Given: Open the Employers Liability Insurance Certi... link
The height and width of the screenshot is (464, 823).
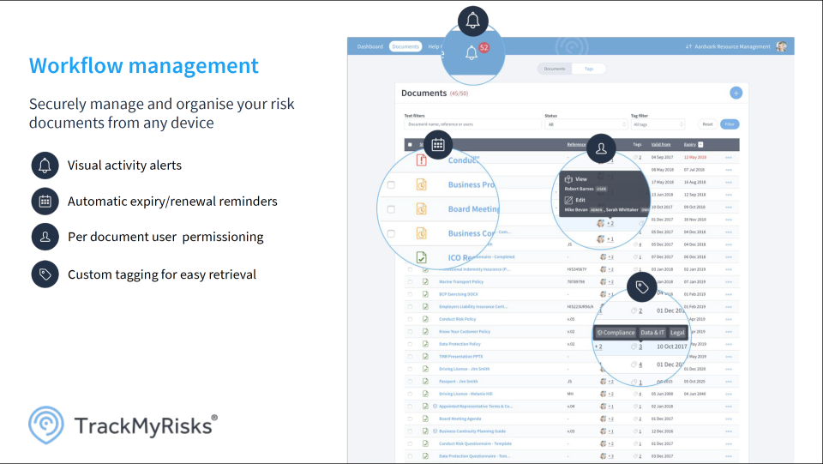Looking at the screenshot, I should [x=473, y=306].
